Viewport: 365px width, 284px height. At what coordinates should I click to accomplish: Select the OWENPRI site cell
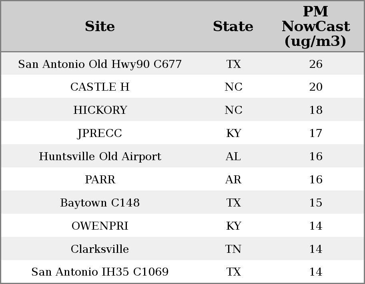[x=100, y=226]
